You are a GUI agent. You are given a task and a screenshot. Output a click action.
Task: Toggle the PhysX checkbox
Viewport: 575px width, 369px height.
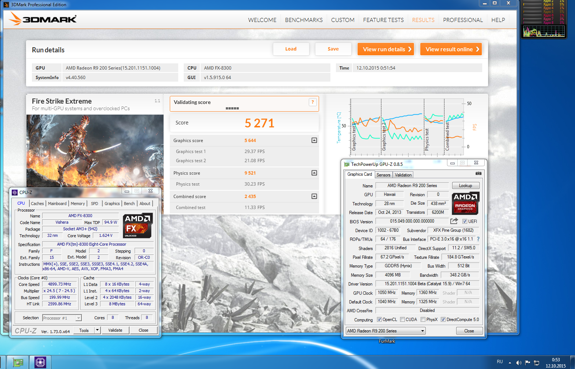pyautogui.click(x=423, y=320)
